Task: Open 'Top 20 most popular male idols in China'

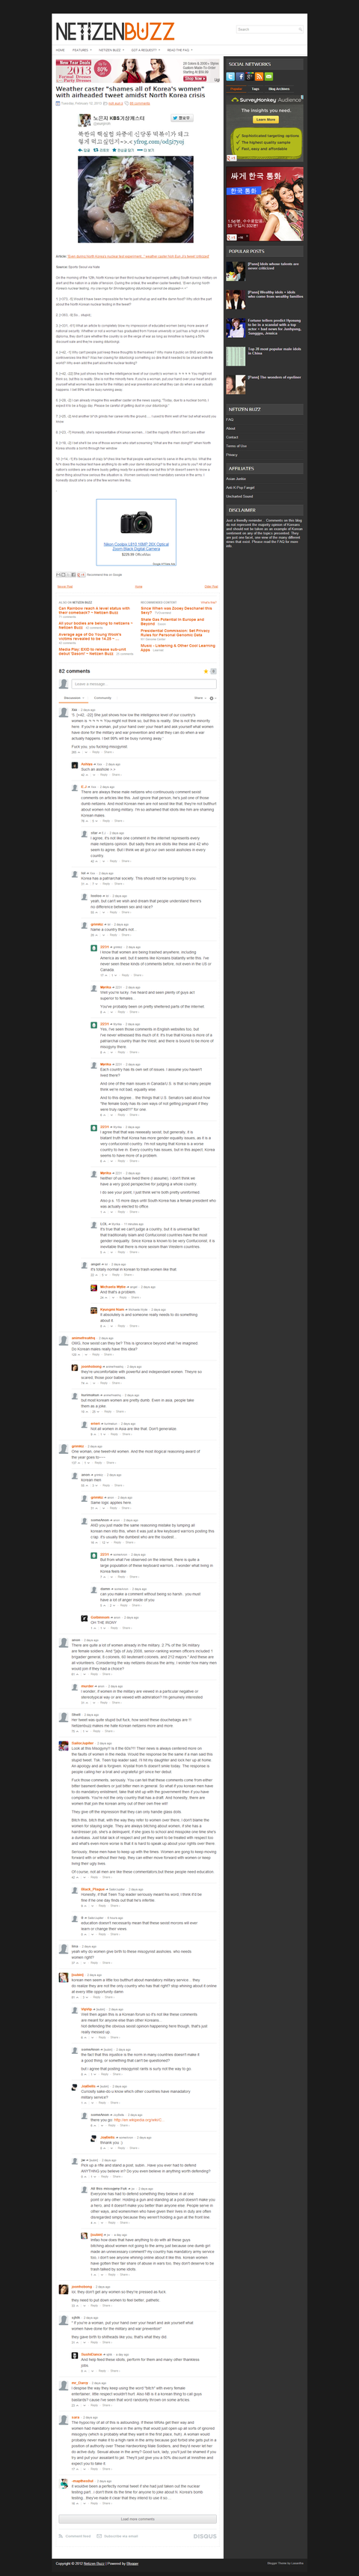Action: pos(274,351)
